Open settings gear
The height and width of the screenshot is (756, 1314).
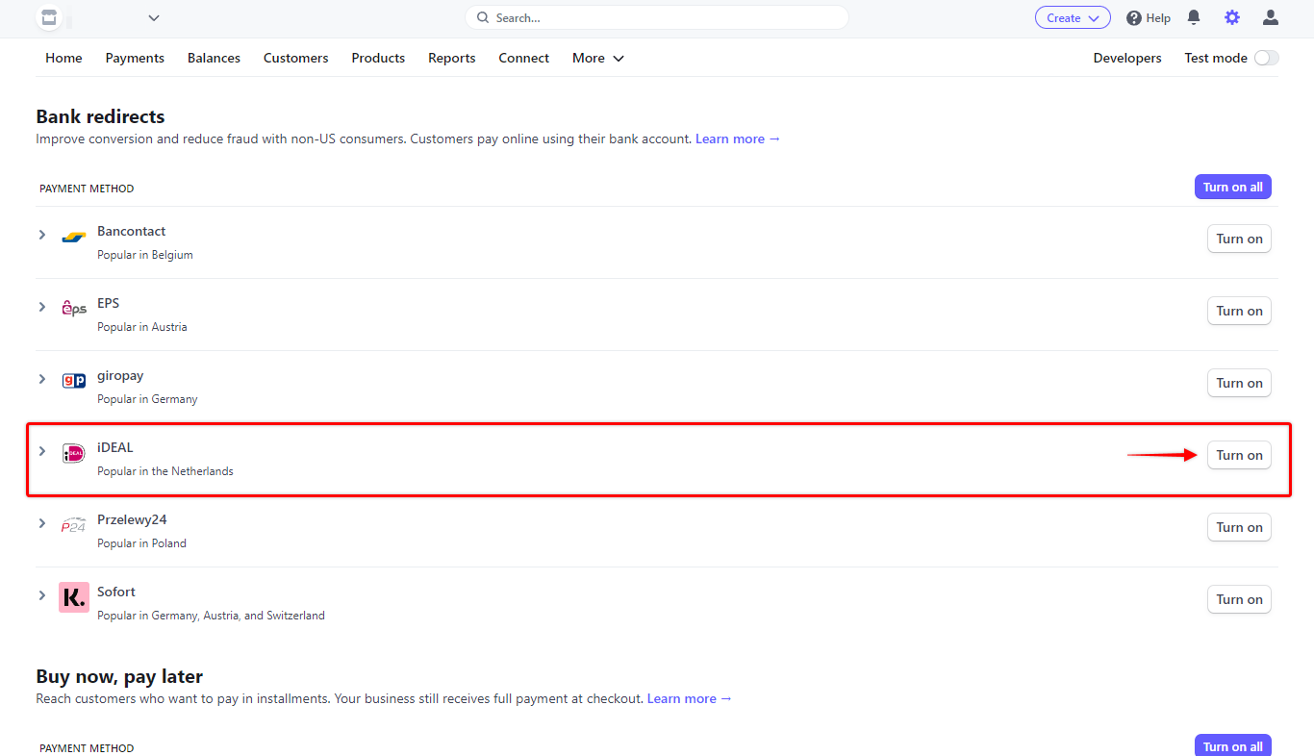(1232, 17)
